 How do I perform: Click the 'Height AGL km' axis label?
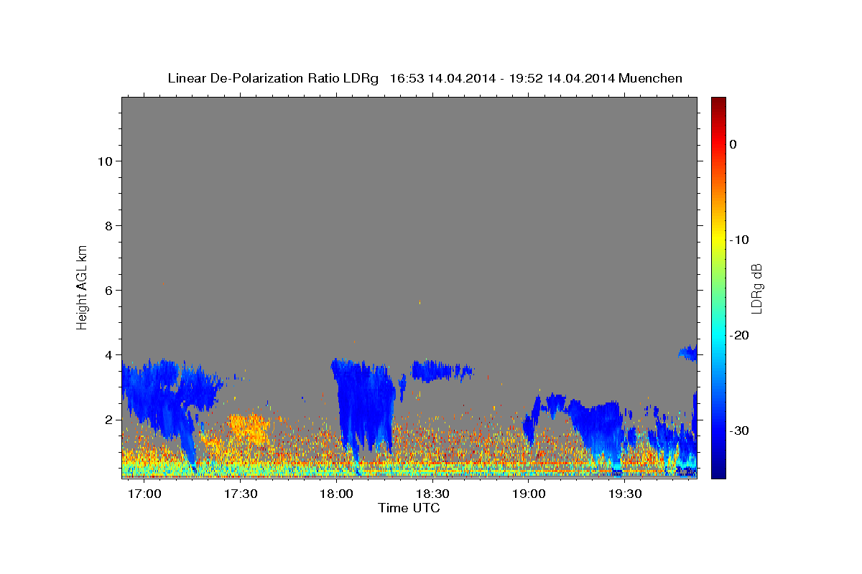82,287
